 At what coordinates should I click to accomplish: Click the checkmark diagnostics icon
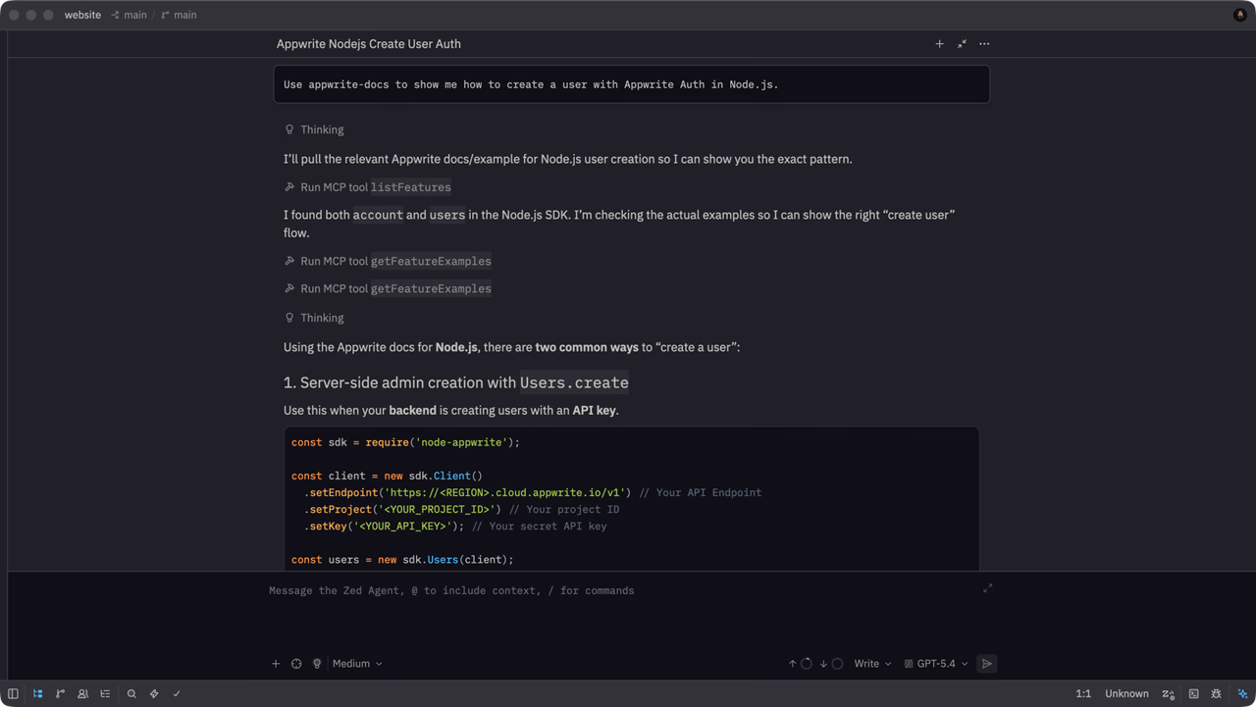pos(177,693)
